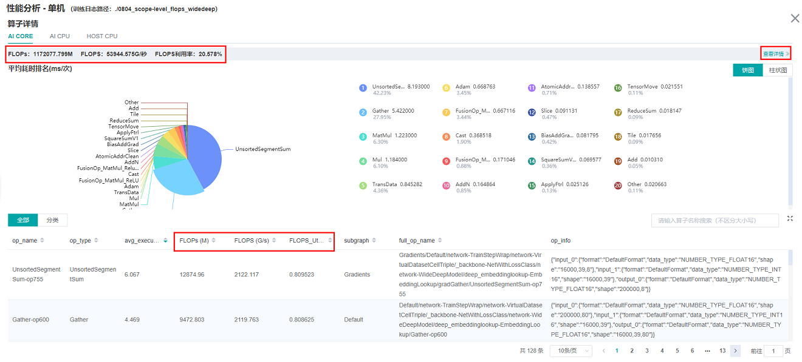Image resolution: width=802 pixels, height=362 pixels.
Task: Sort by FLOPs (M) column
Action: coord(214,241)
